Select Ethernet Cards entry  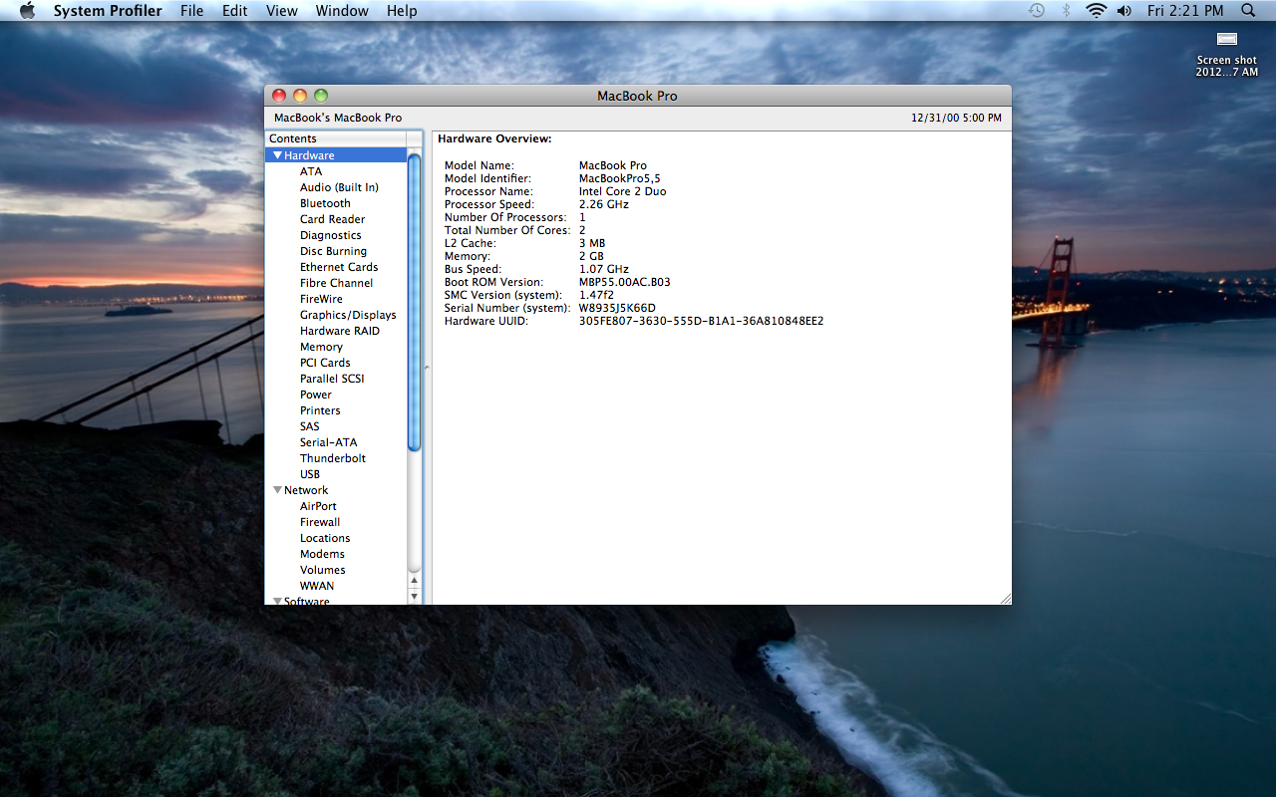339,267
